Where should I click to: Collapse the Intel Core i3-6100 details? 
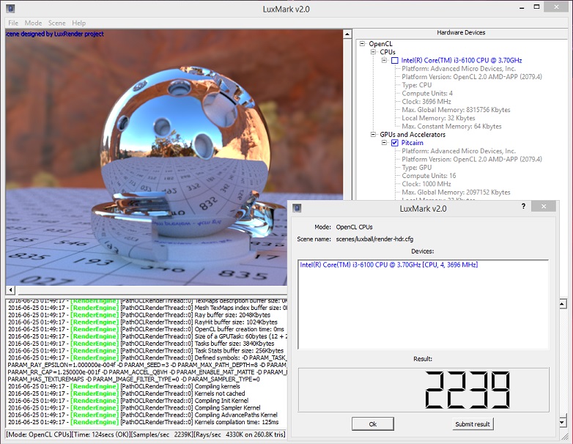click(384, 60)
